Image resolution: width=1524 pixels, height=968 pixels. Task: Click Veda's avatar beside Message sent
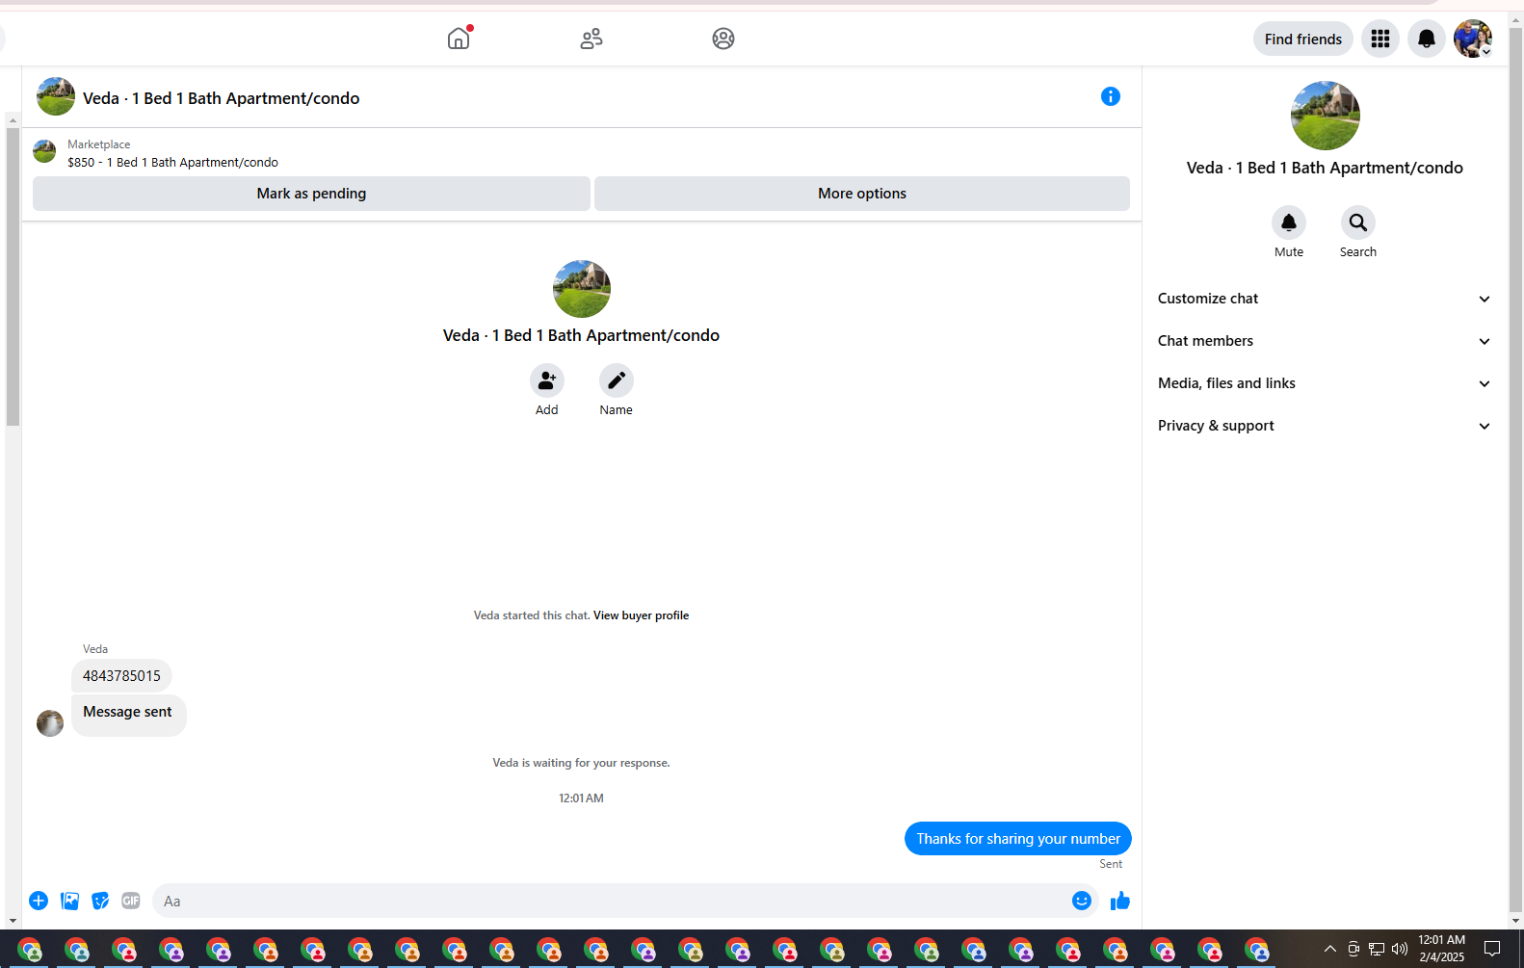pos(50,723)
